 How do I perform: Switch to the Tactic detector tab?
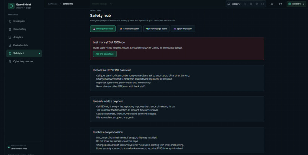point(130,29)
